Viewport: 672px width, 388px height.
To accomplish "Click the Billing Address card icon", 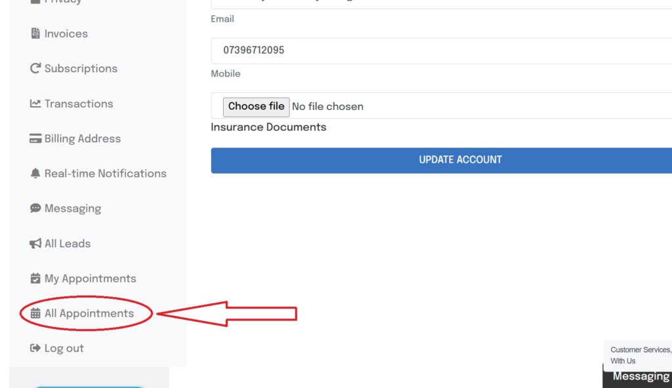I will [x=35, y=138].
